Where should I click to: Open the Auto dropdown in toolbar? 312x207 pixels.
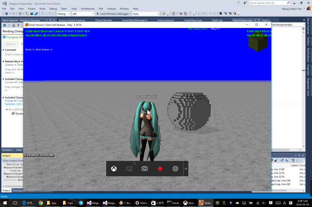pos(146,14)
